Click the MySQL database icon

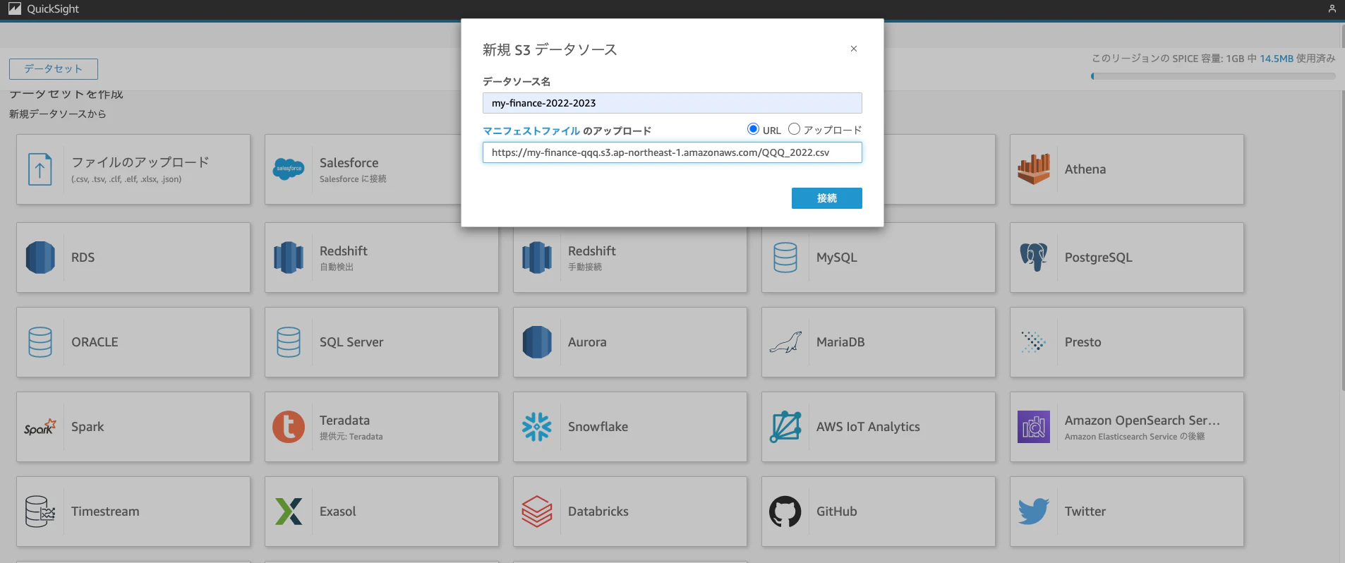pyautogui.click(x=785, y=258)
